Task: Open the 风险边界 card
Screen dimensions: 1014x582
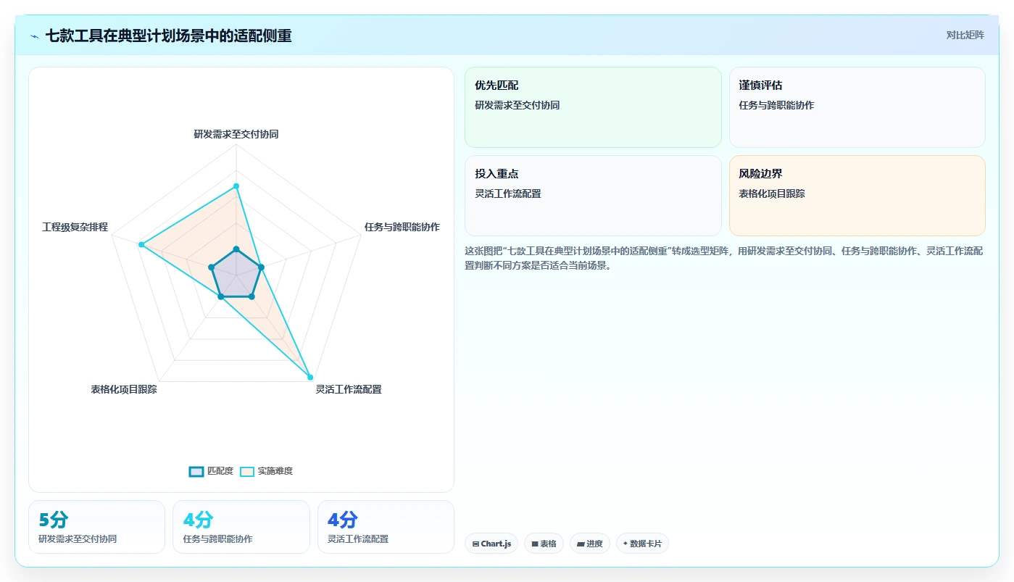Action: pyautogui.click(x=857, y=196)
